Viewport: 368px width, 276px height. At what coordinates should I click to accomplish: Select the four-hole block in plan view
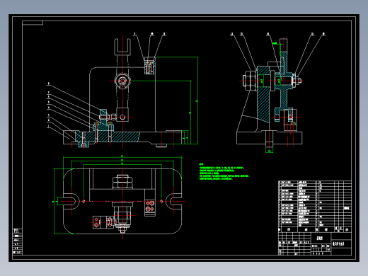150,206
